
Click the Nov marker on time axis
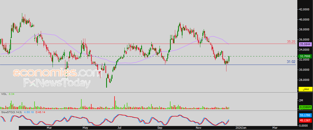click(x=198, y=128)
